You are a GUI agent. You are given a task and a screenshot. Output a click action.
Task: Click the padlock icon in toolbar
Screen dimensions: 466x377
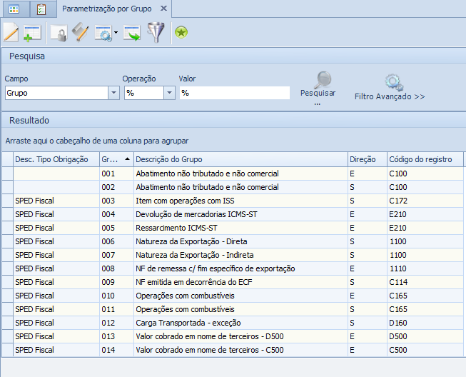point(59,33)
